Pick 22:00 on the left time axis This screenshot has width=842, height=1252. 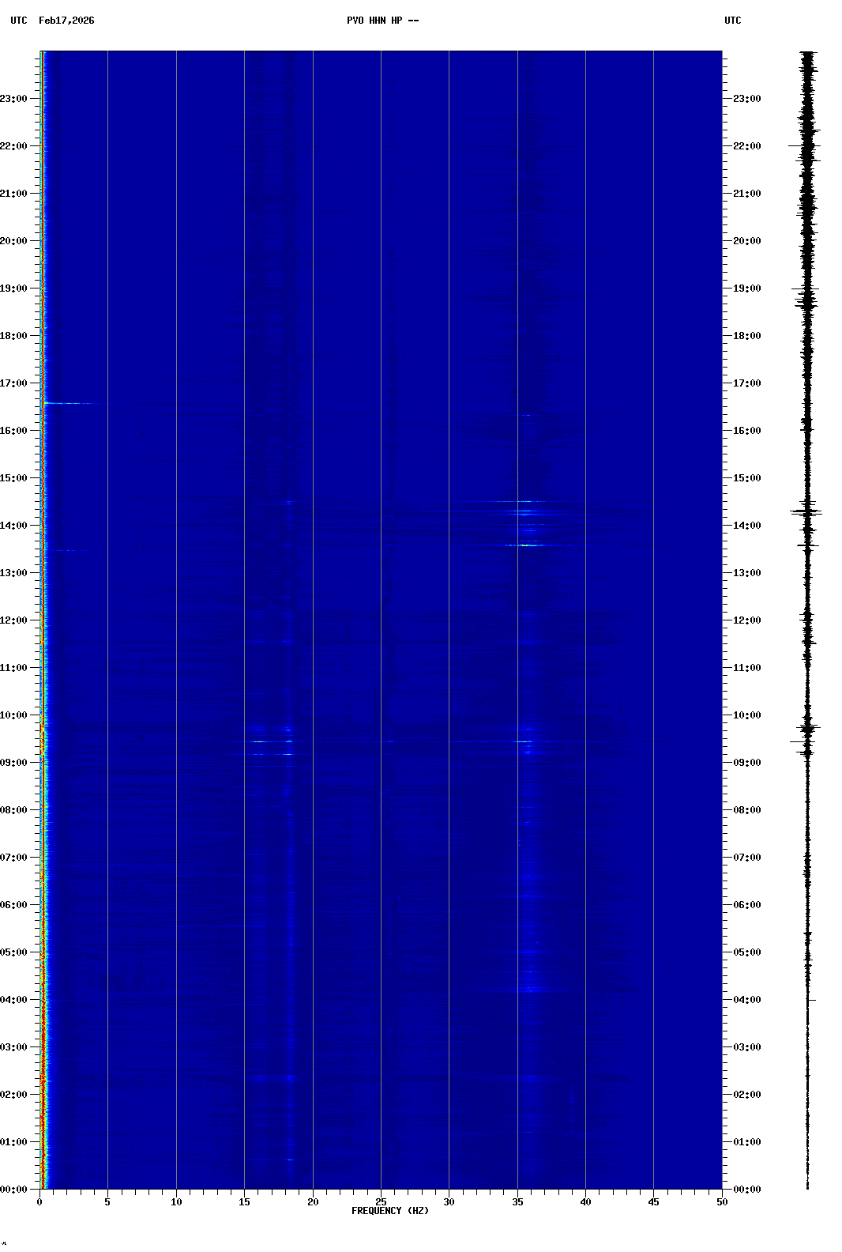click(x=14, y=146)
